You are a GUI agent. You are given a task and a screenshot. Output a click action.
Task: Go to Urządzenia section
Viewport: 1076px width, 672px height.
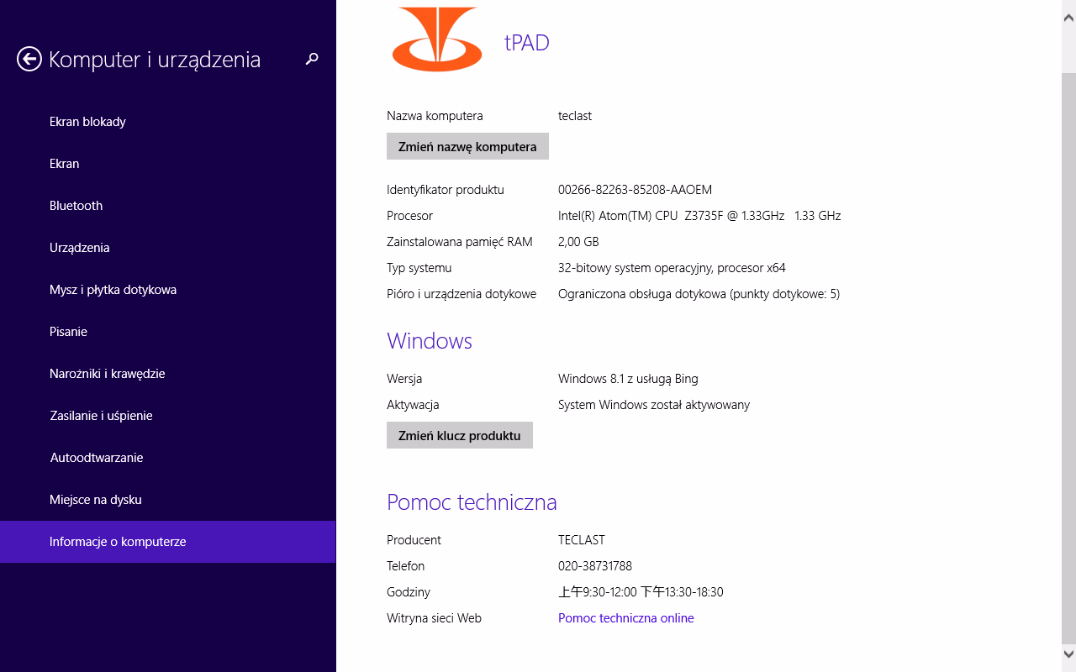tap(80, 248)
